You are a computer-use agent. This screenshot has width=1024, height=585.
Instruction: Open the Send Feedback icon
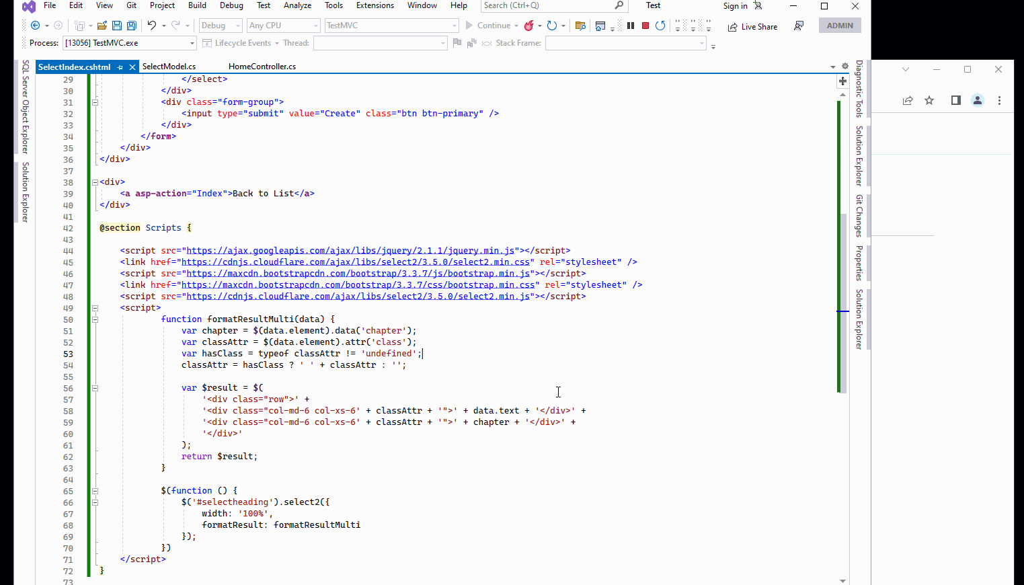pos(799,26)
